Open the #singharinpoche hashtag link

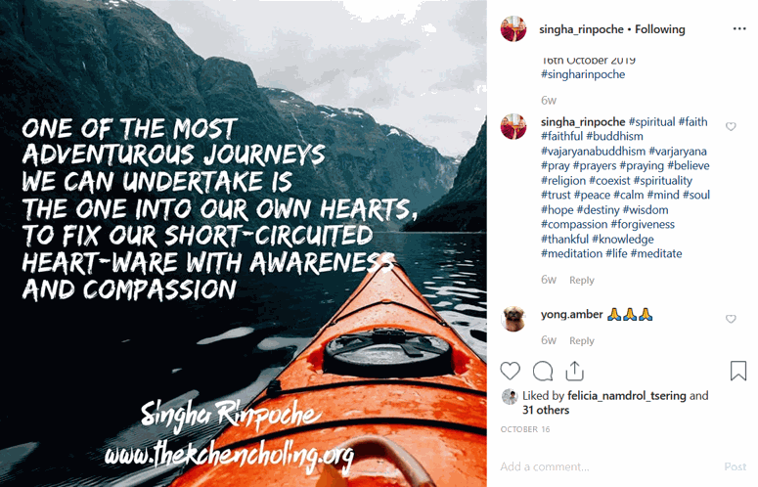click(x=583, y=74)
